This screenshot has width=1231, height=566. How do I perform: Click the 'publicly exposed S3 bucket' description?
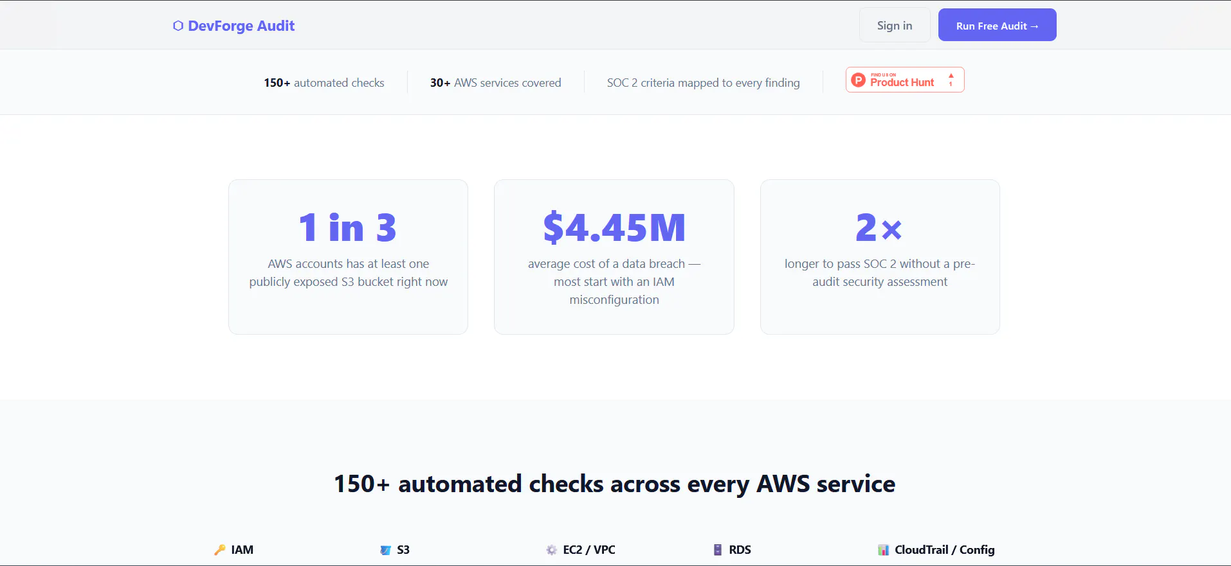[x=349, y=273]
